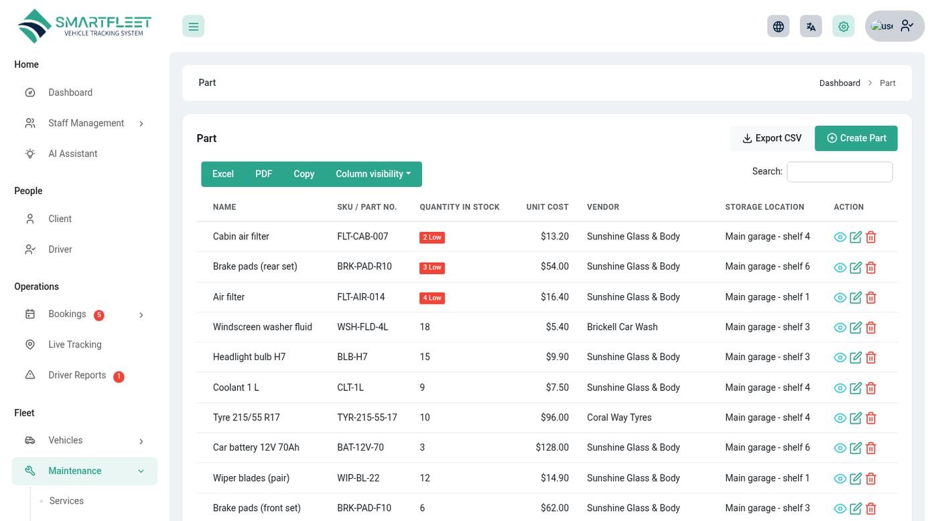
Task: Open the user profile avatar menu
Action: pos(894,26)
